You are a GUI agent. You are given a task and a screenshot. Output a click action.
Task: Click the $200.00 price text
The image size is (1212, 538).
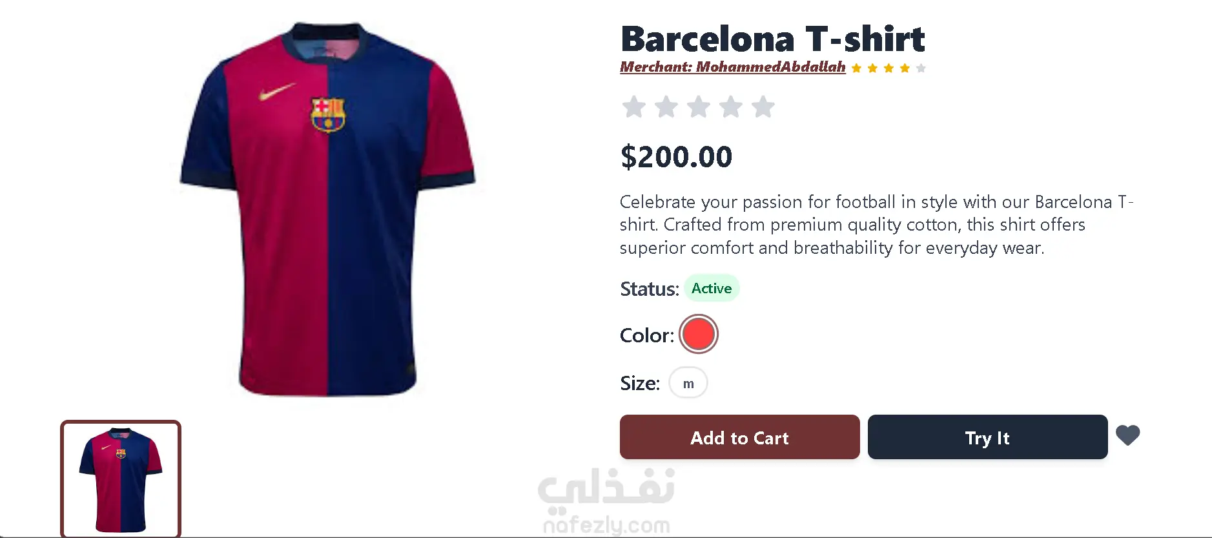coord(676,157)
